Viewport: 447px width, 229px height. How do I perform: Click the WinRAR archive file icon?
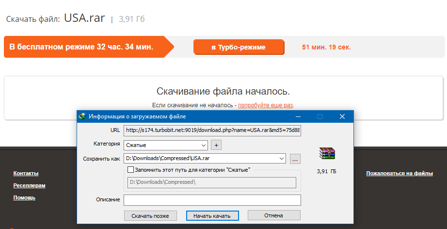[327, 153]
